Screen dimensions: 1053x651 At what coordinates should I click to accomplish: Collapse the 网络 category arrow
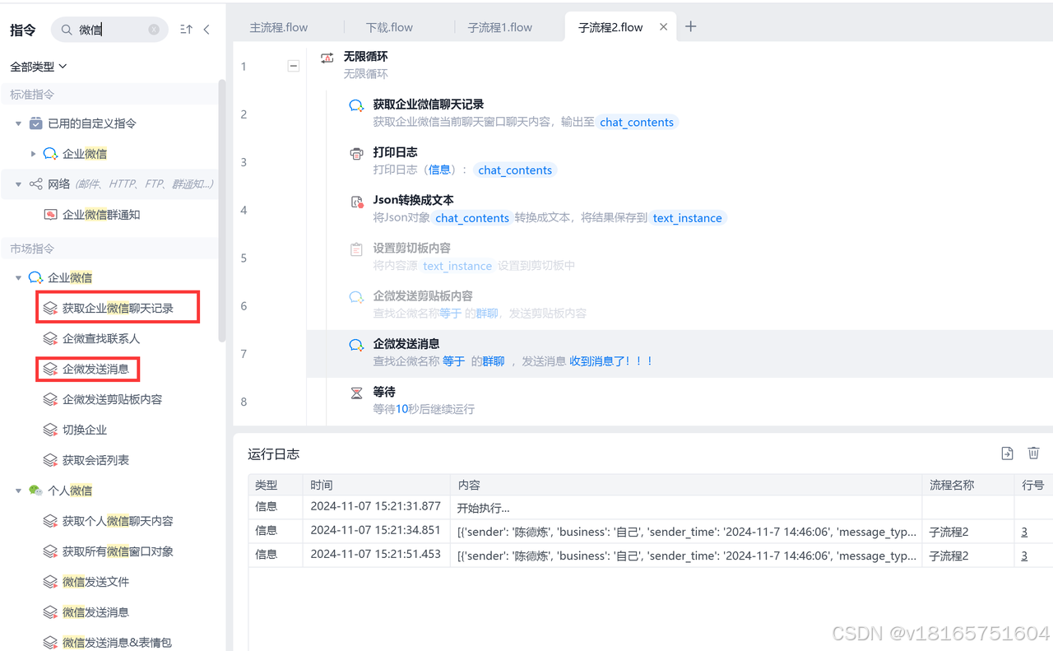(18, 184)
